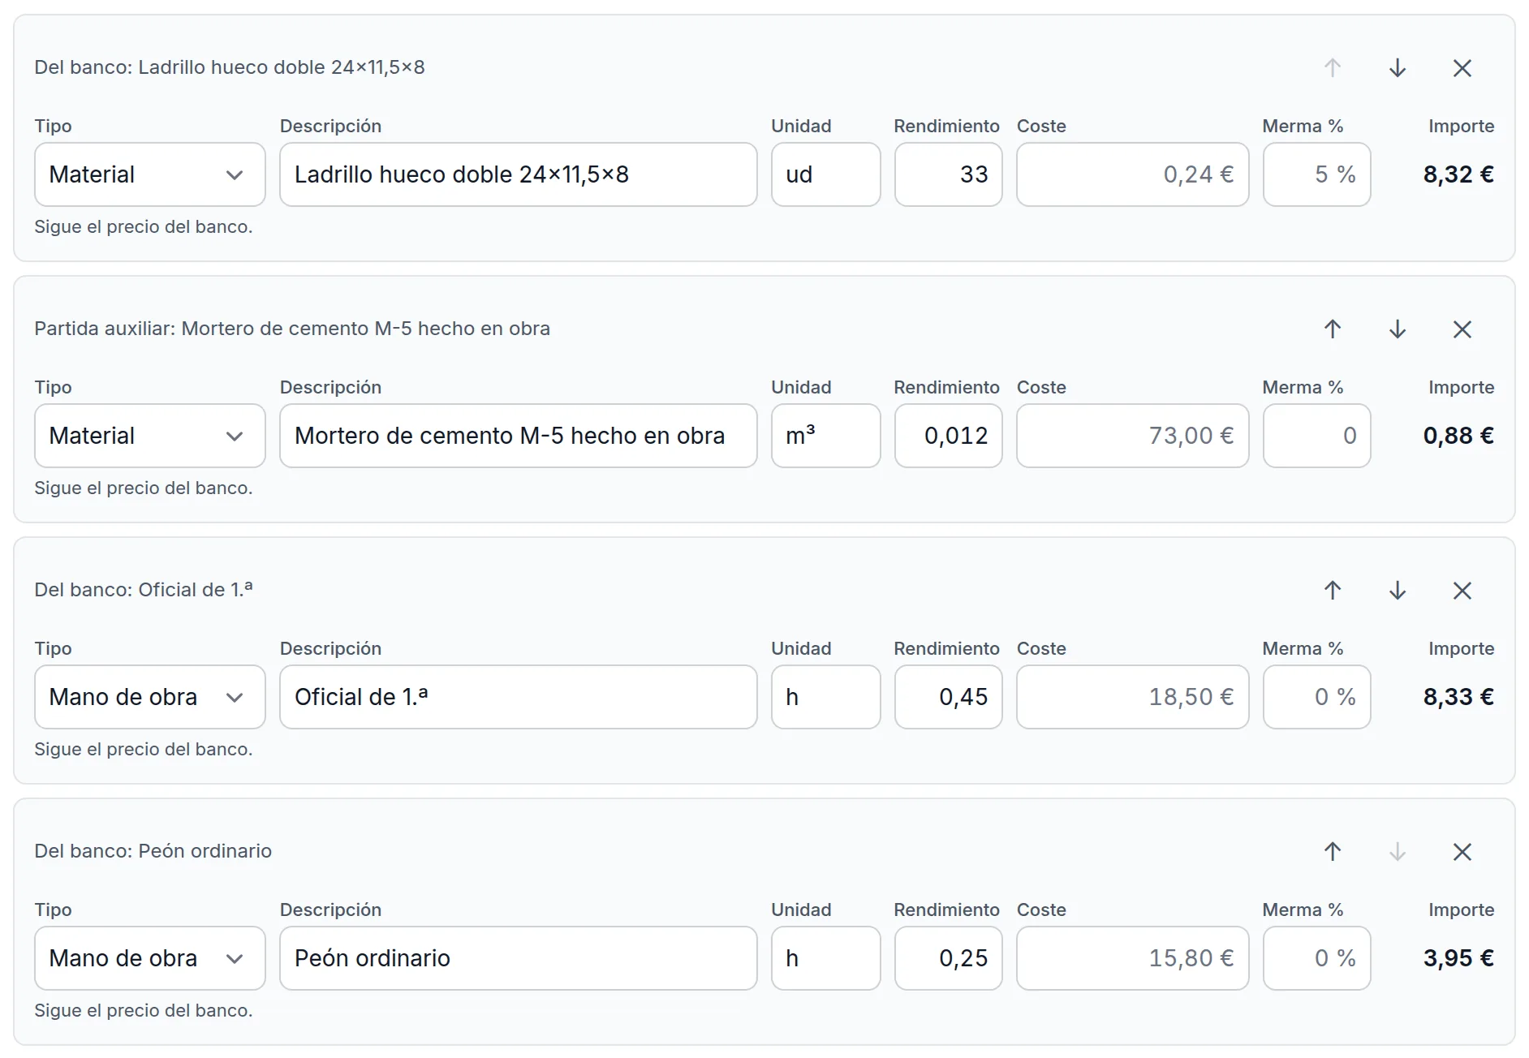This screenshot has height=1058, width=1529.
Task: Click the unit field of Oficial de 1.ª
Action: click(x=825, y=697)
